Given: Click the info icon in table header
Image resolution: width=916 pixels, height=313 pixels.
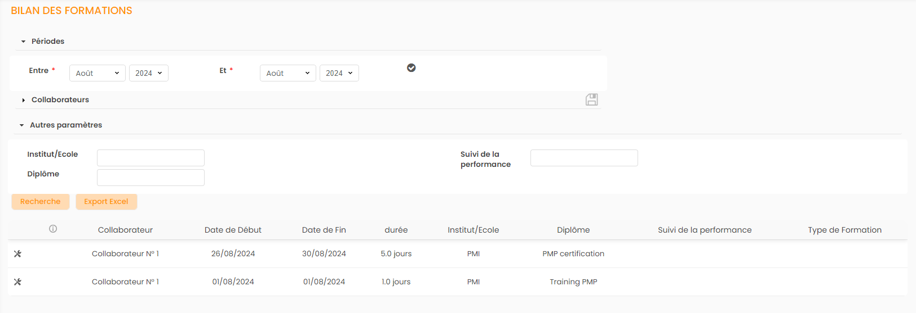Looking at the screenshot, I should click(53, 229).
